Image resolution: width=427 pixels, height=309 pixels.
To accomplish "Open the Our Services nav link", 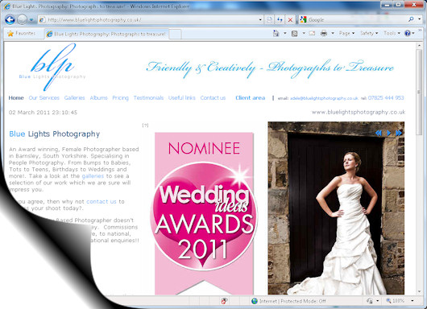I will pos(44,98).
